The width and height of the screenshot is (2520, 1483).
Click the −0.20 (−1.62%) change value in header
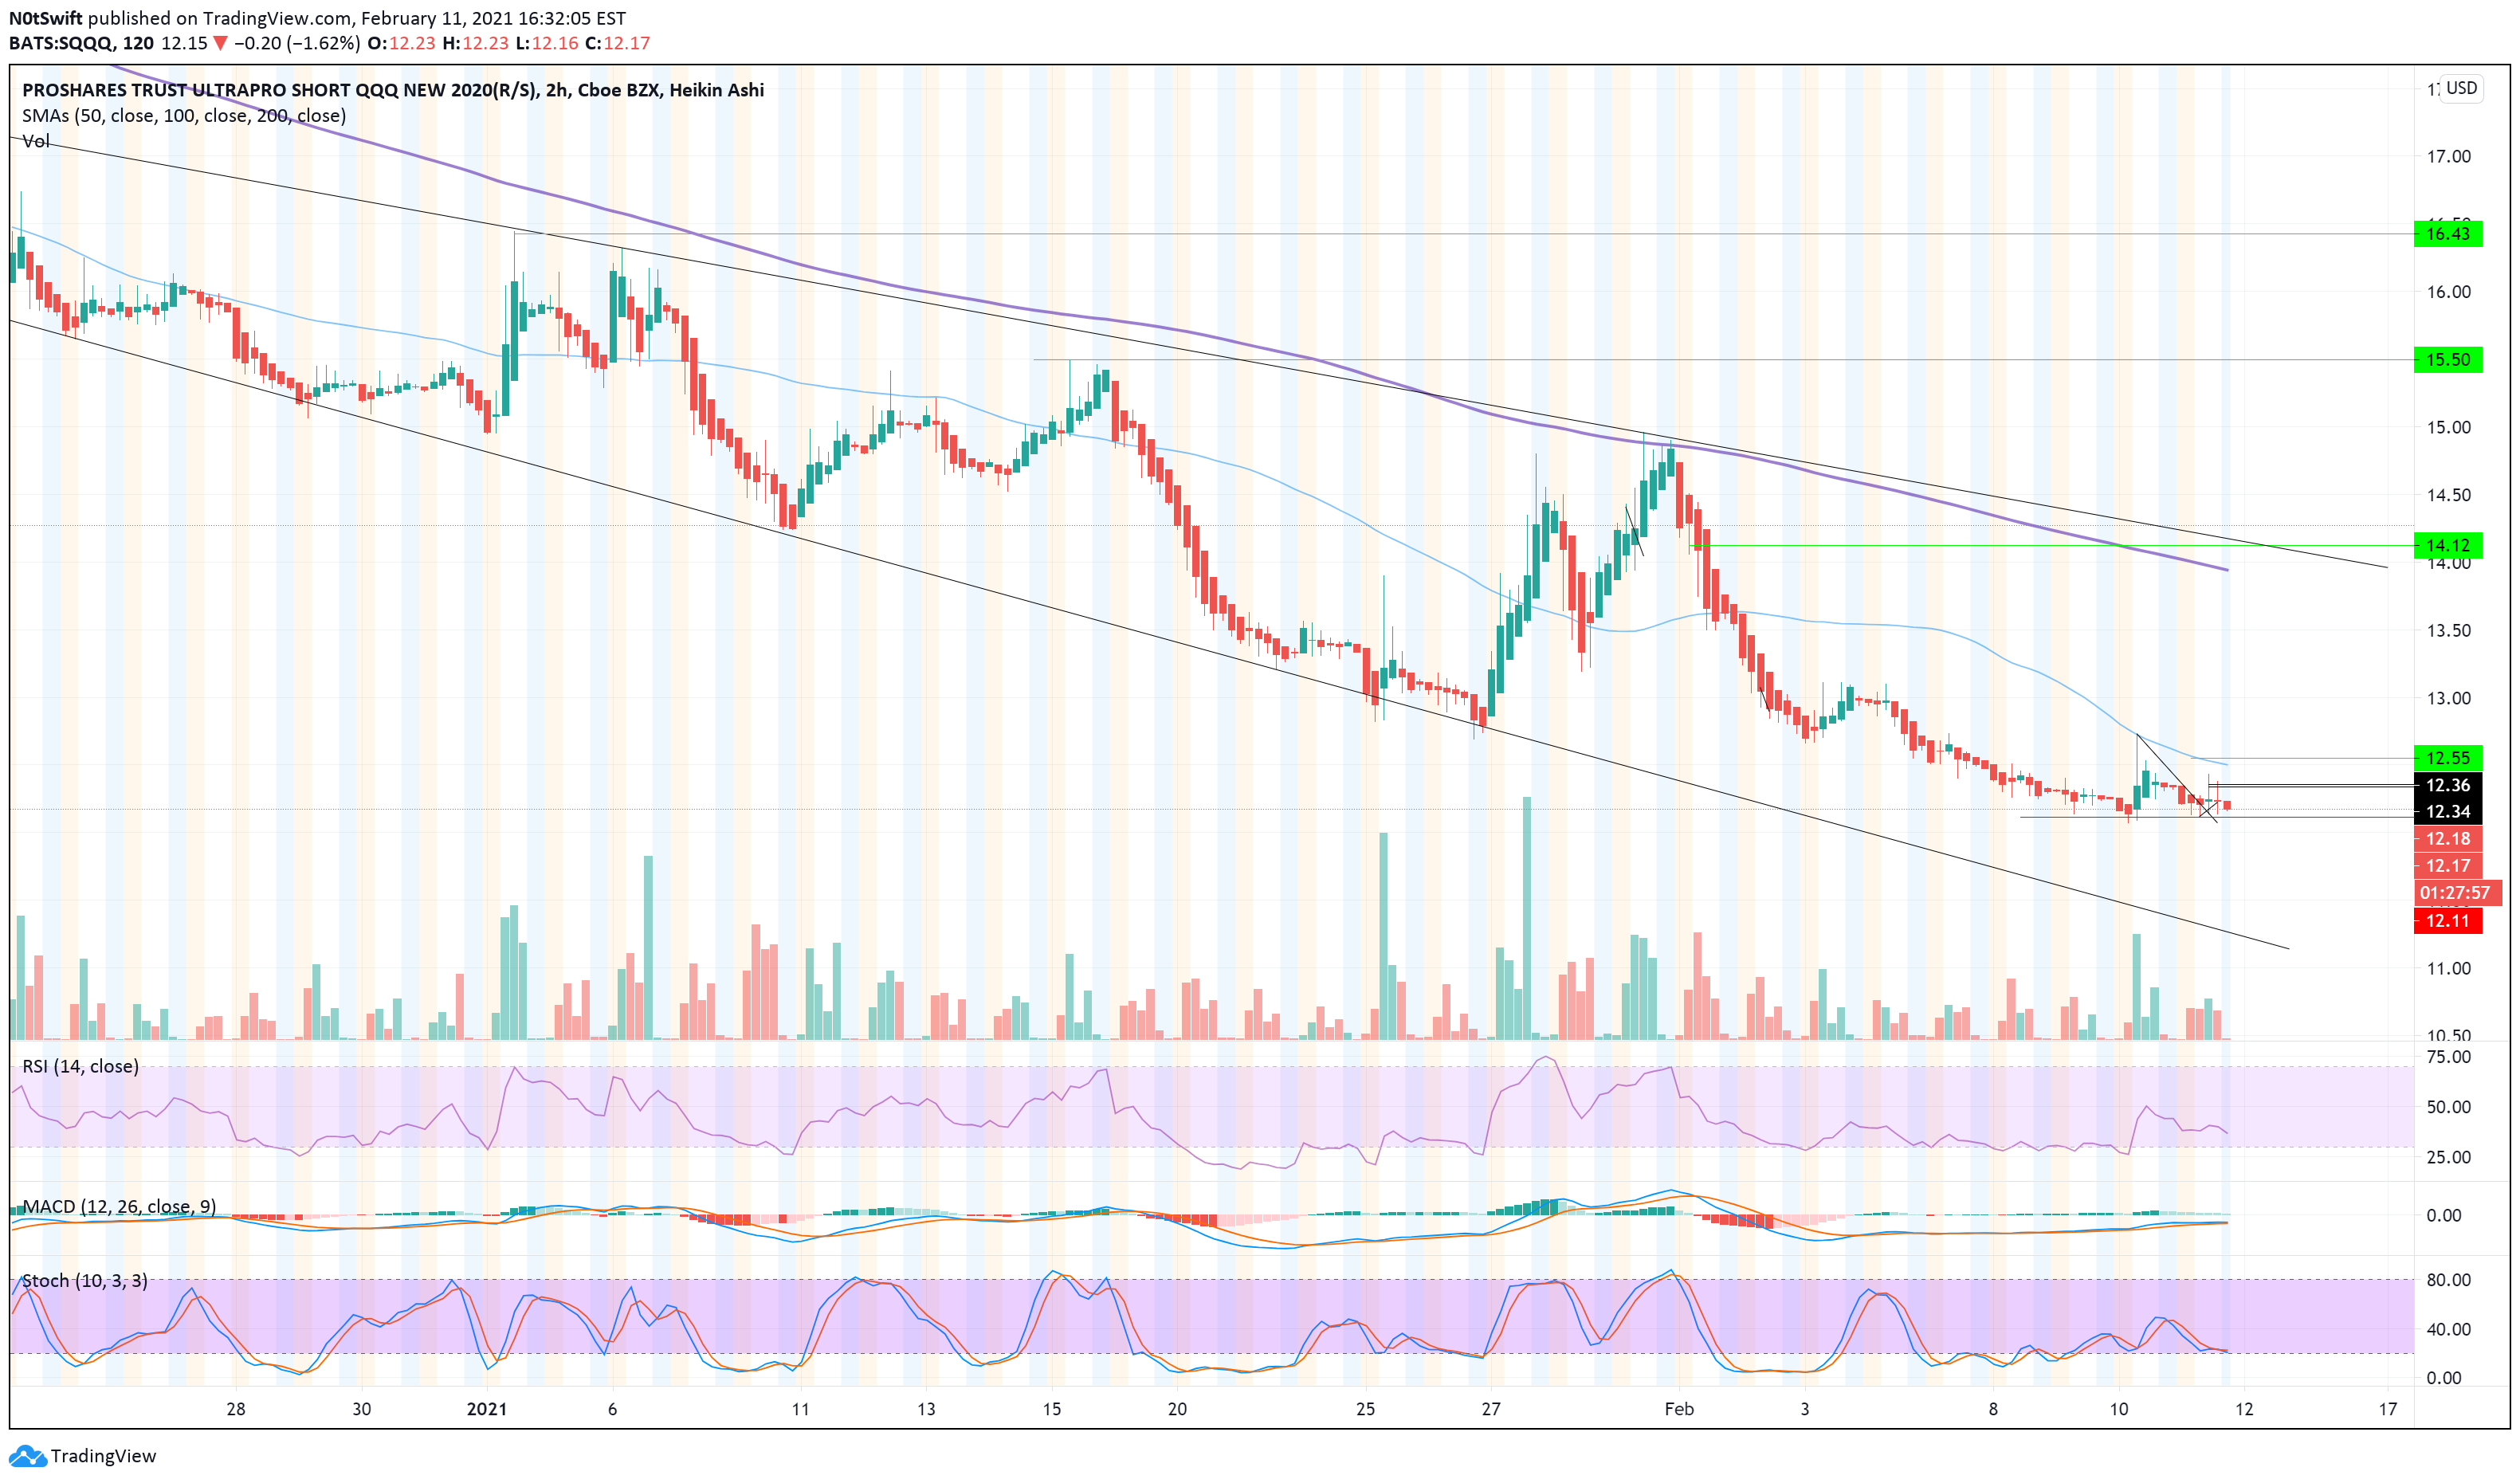click(x=296, y=43)
